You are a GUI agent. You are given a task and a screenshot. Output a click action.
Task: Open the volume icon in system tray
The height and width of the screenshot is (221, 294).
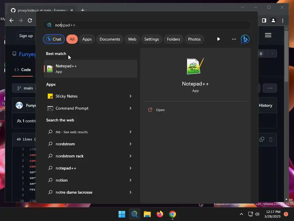click(257, 214)
